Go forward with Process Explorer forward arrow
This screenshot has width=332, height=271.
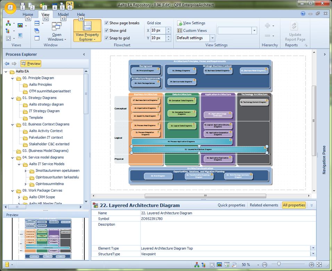14,64
